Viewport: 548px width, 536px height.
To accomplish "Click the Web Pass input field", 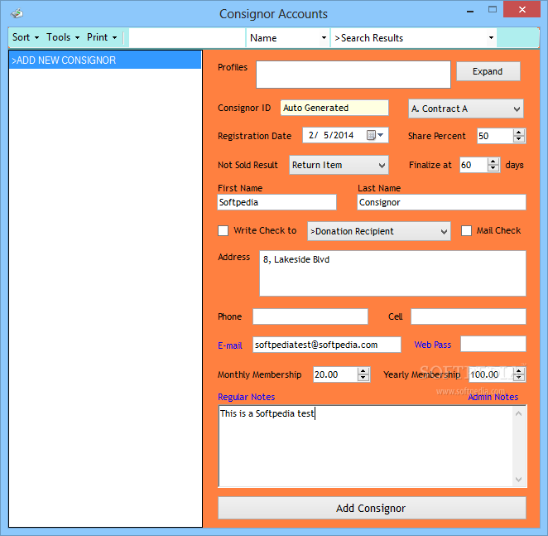I will [x=493, y=344].
